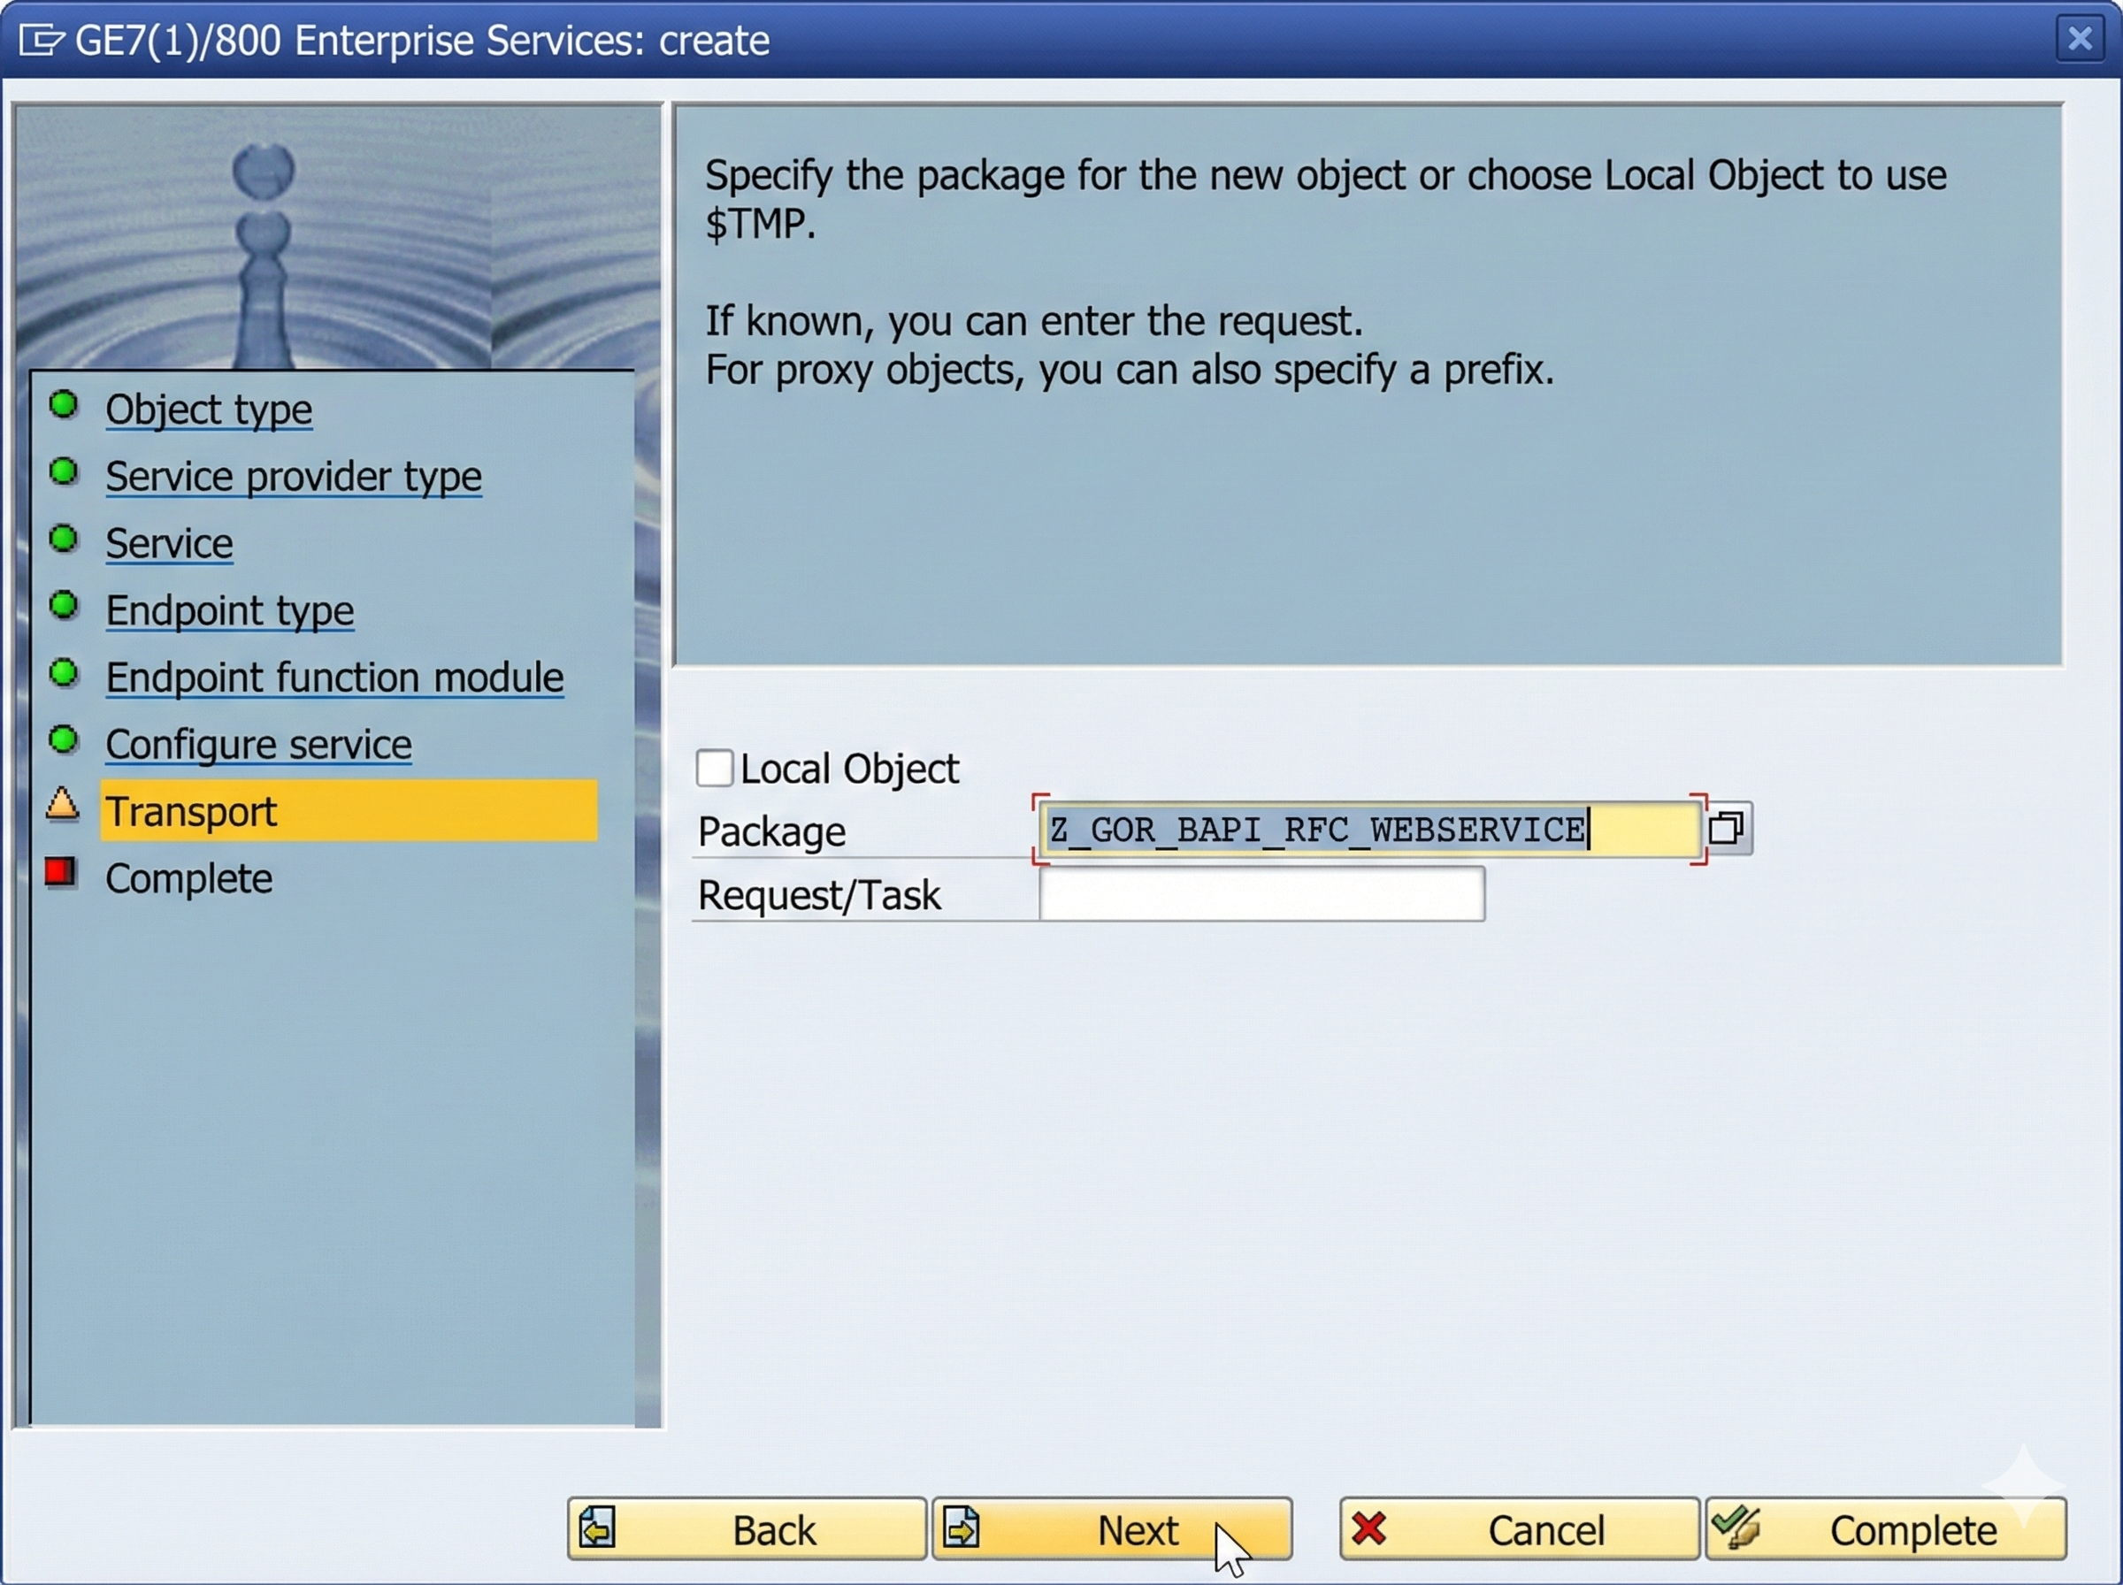Click into the Package input field
The width and height of the screenshot is (2123, 1585).
(x=1368, y=830)
